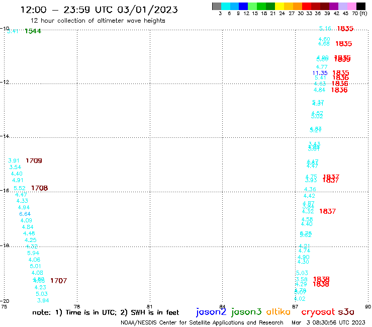Screen dimensions: 372x327
Task: Click the 4.23 wave height value
Action: tap(40, 287)
